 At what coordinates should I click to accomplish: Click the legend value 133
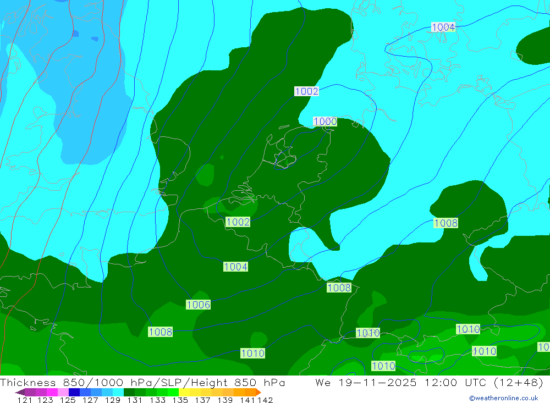tap(157, 400)
